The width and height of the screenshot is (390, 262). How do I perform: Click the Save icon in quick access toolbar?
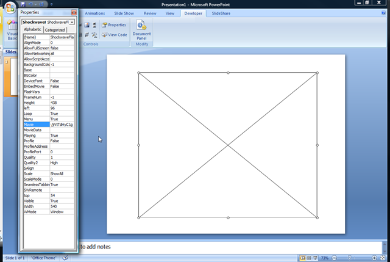(x=23, y=4)
